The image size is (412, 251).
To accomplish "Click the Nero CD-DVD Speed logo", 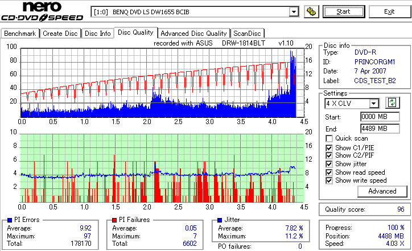I will pyautogui.click(x=42, y=11).
